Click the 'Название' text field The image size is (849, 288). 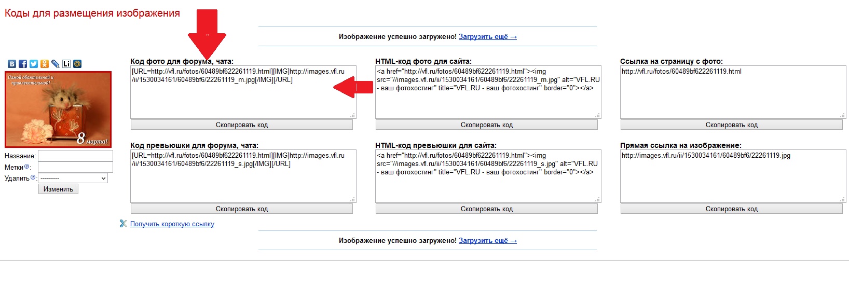75,156
